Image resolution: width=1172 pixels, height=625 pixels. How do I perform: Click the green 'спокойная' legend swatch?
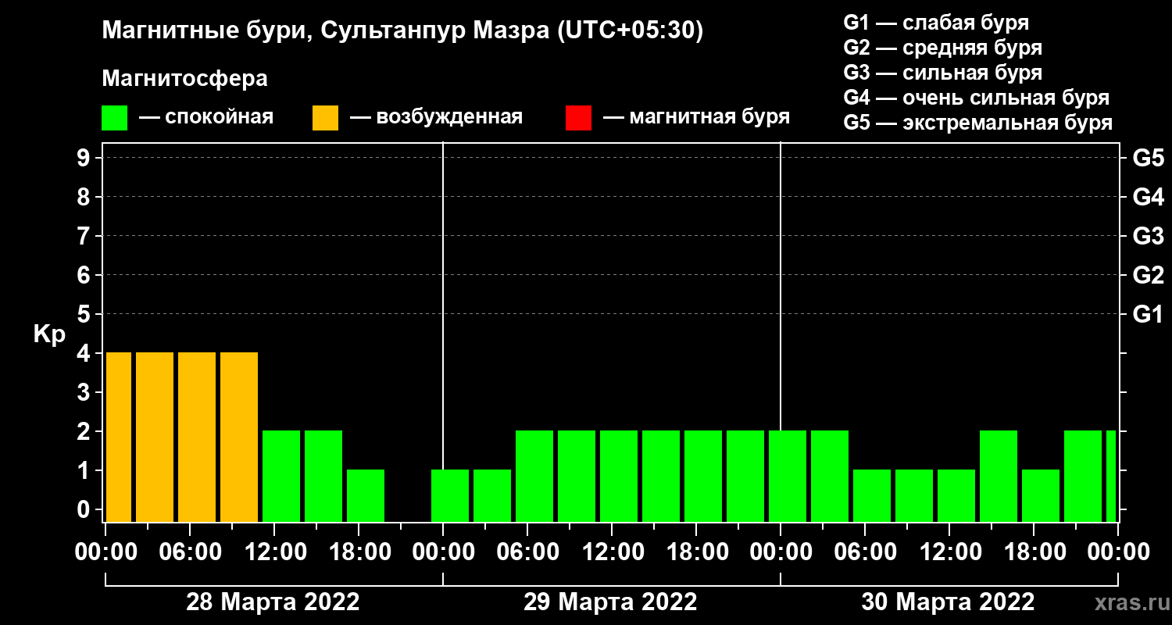(x=114, y=118)
